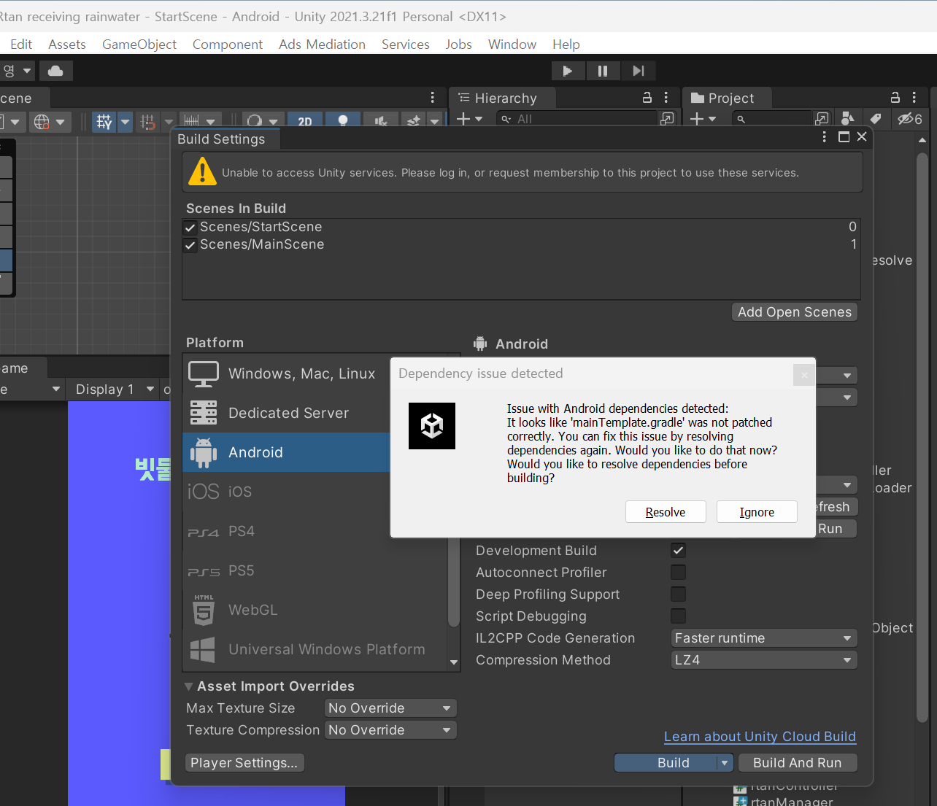This screenshot has height=806, width=937.
Task: Open Hierarchy panel more options menu
Action: pos(666,98)
